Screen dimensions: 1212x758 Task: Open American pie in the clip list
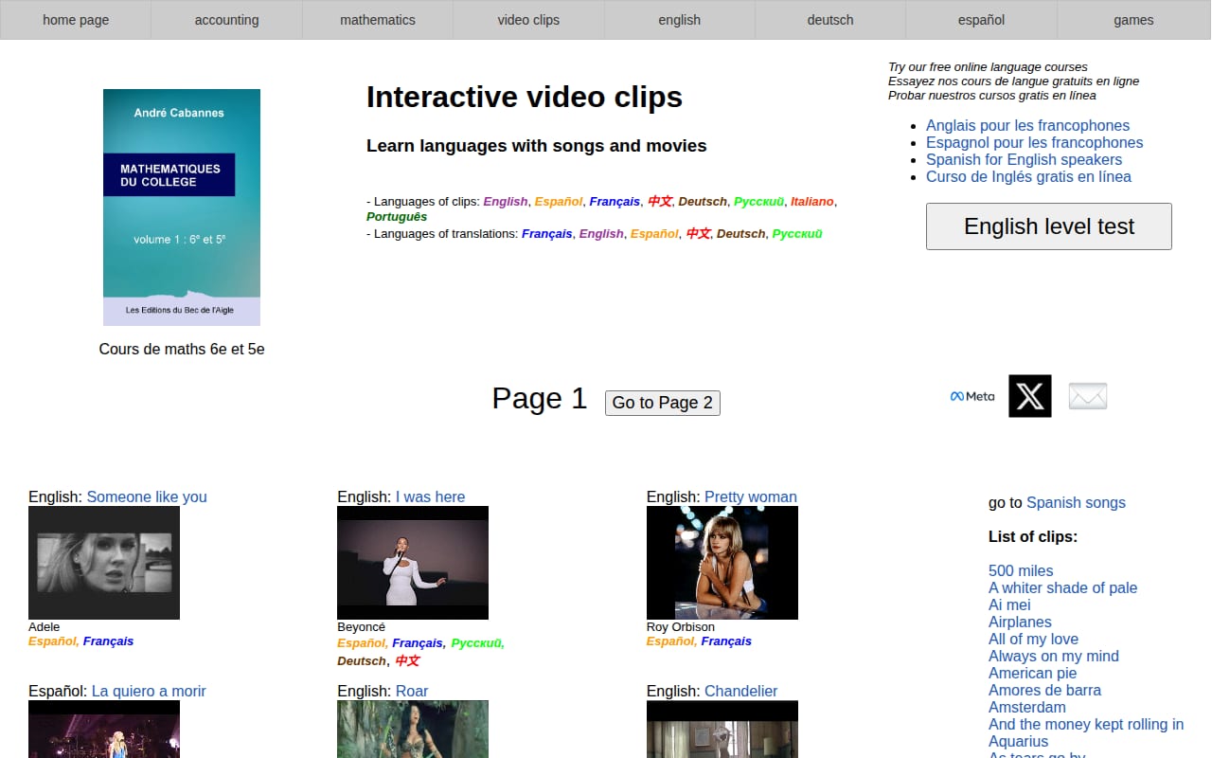coord(1033,673)
